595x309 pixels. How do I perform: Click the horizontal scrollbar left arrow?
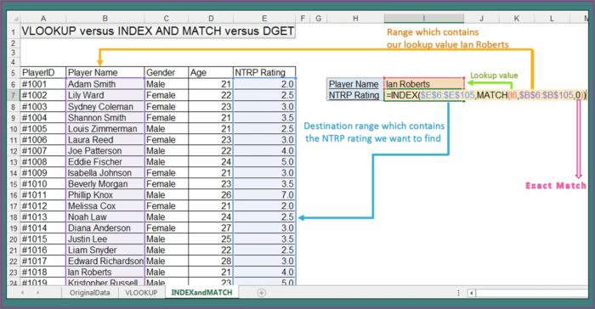472,293
